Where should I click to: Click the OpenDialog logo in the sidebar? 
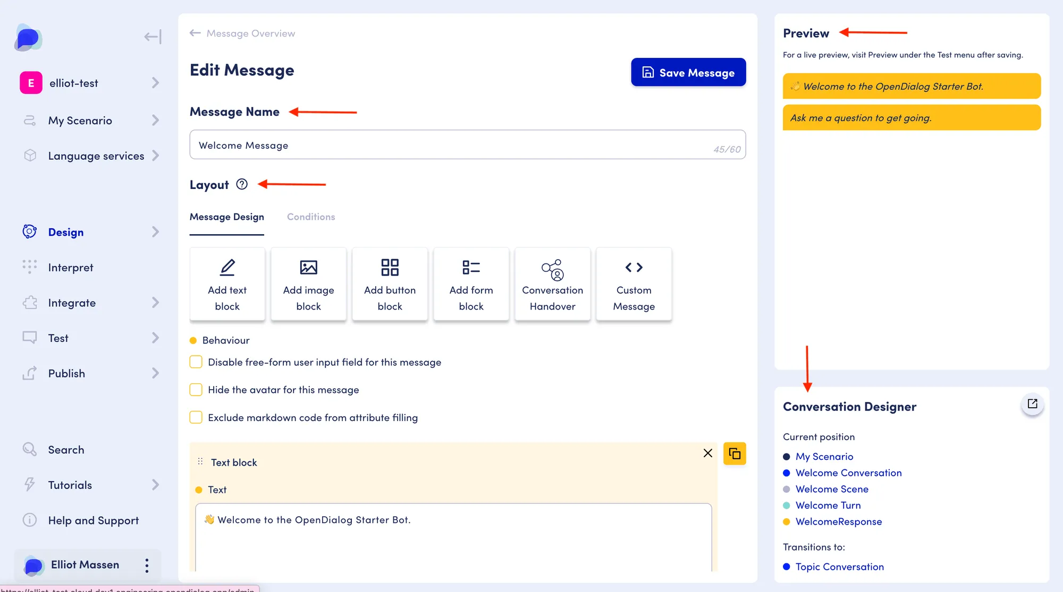click(x=28, y=37)
